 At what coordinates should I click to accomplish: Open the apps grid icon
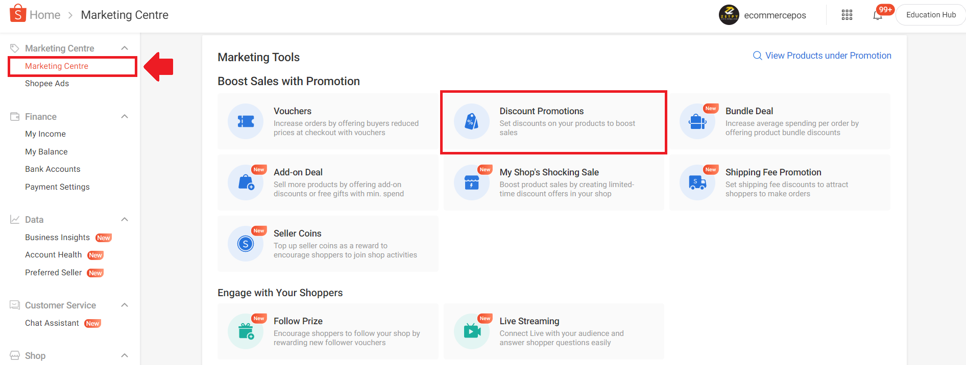coord(847,15)
